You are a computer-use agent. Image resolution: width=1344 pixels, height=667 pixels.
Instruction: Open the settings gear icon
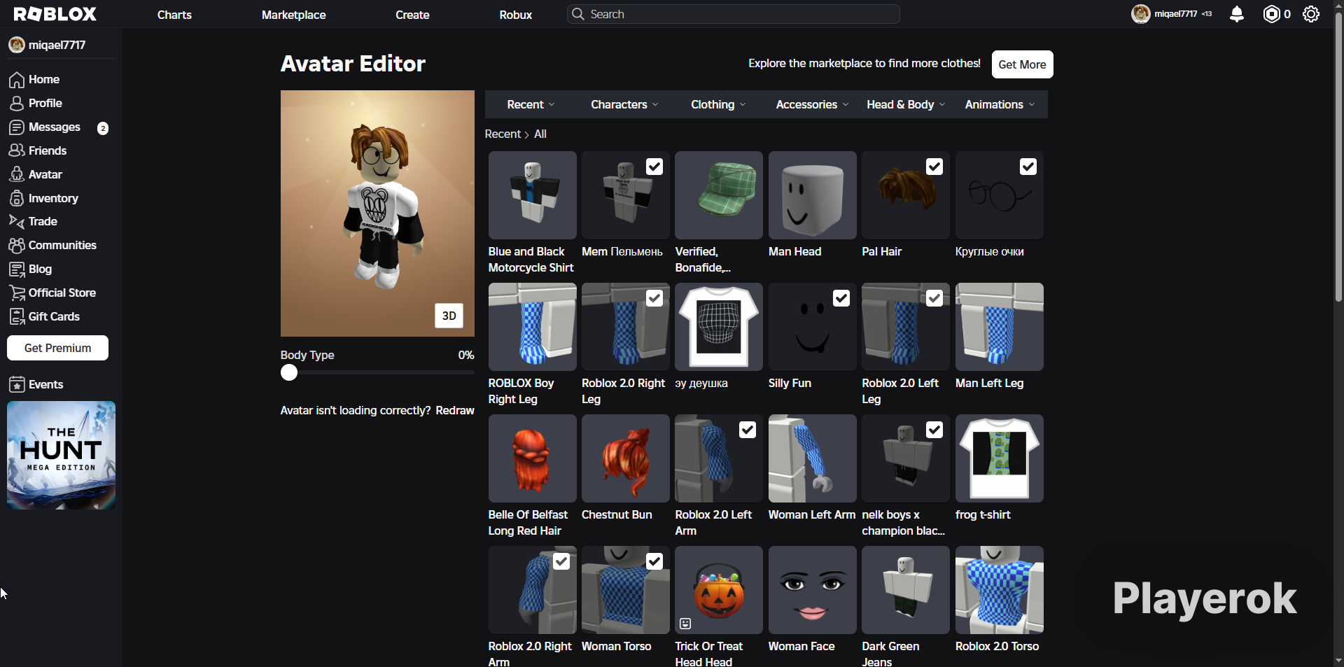tap(1311, 14)
